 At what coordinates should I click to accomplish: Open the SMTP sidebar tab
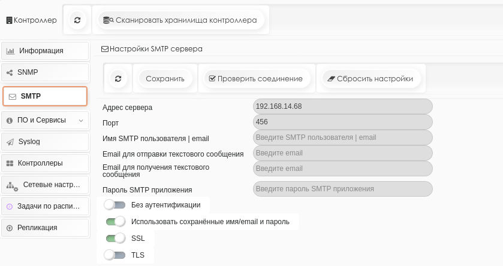45,96
